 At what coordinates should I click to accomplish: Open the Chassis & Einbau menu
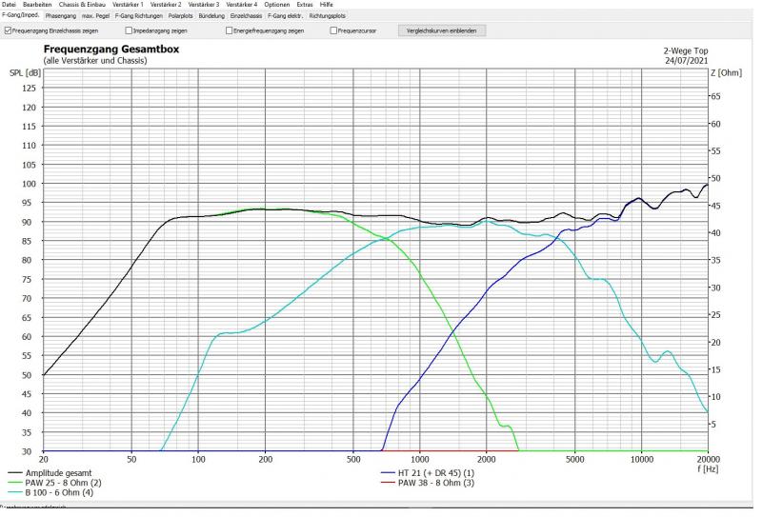pyautogui.click(x=82, y=5)
